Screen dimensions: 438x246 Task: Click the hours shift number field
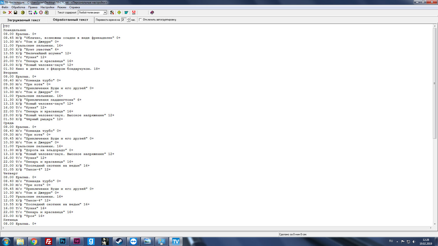(x=124, y=20)
